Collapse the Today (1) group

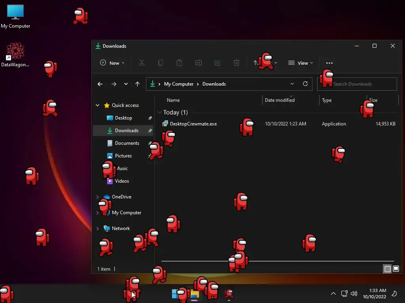(159, 112)
